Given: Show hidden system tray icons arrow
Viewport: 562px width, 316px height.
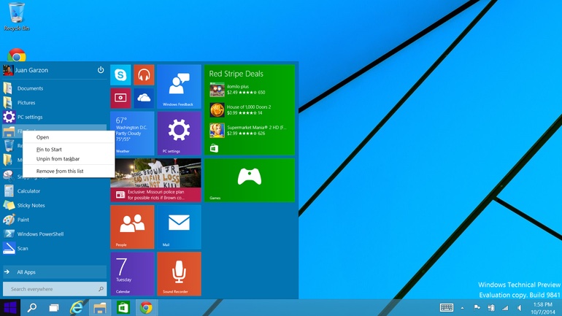Looking at the screenshot, I should point(462,308).
